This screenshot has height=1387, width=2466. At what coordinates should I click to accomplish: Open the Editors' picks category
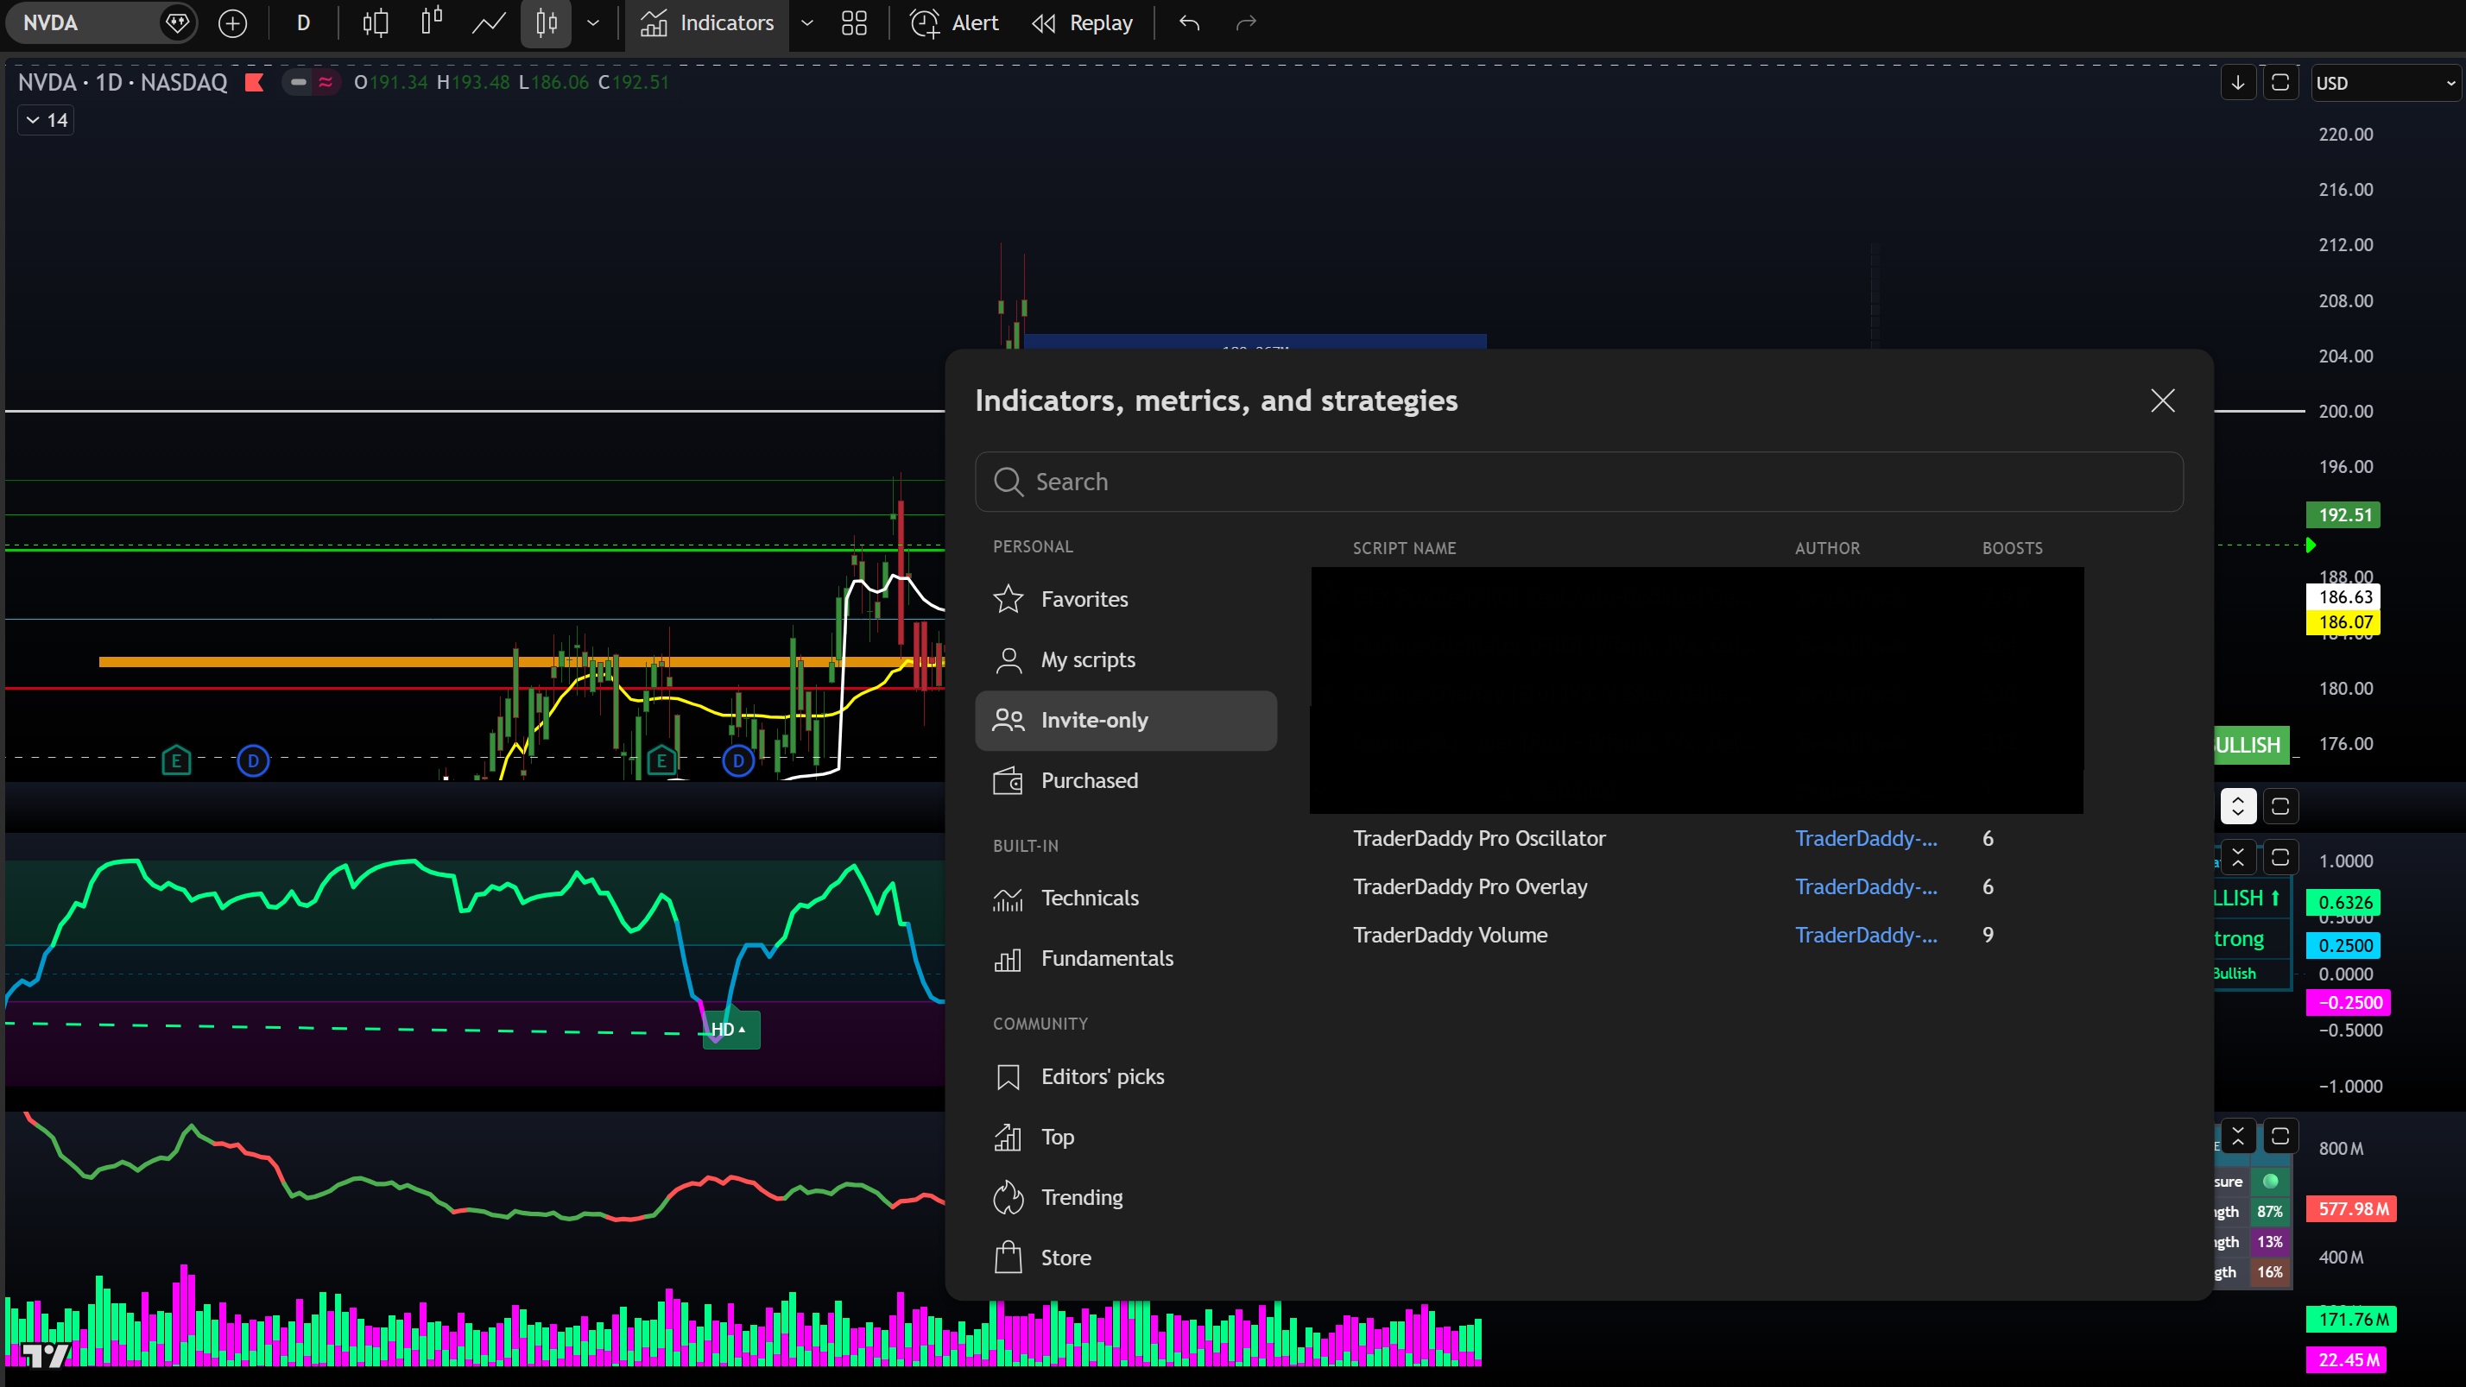click(1103, 1076)
